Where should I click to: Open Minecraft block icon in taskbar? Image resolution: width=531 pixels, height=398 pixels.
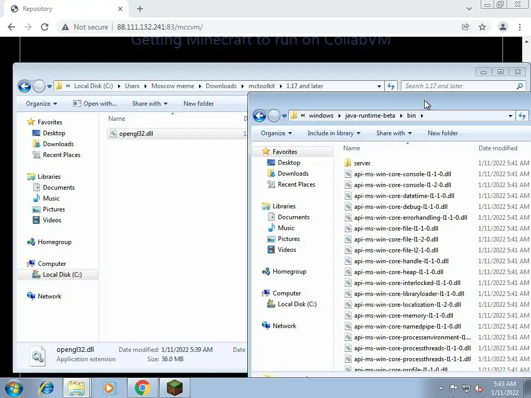tap(175, 388)
